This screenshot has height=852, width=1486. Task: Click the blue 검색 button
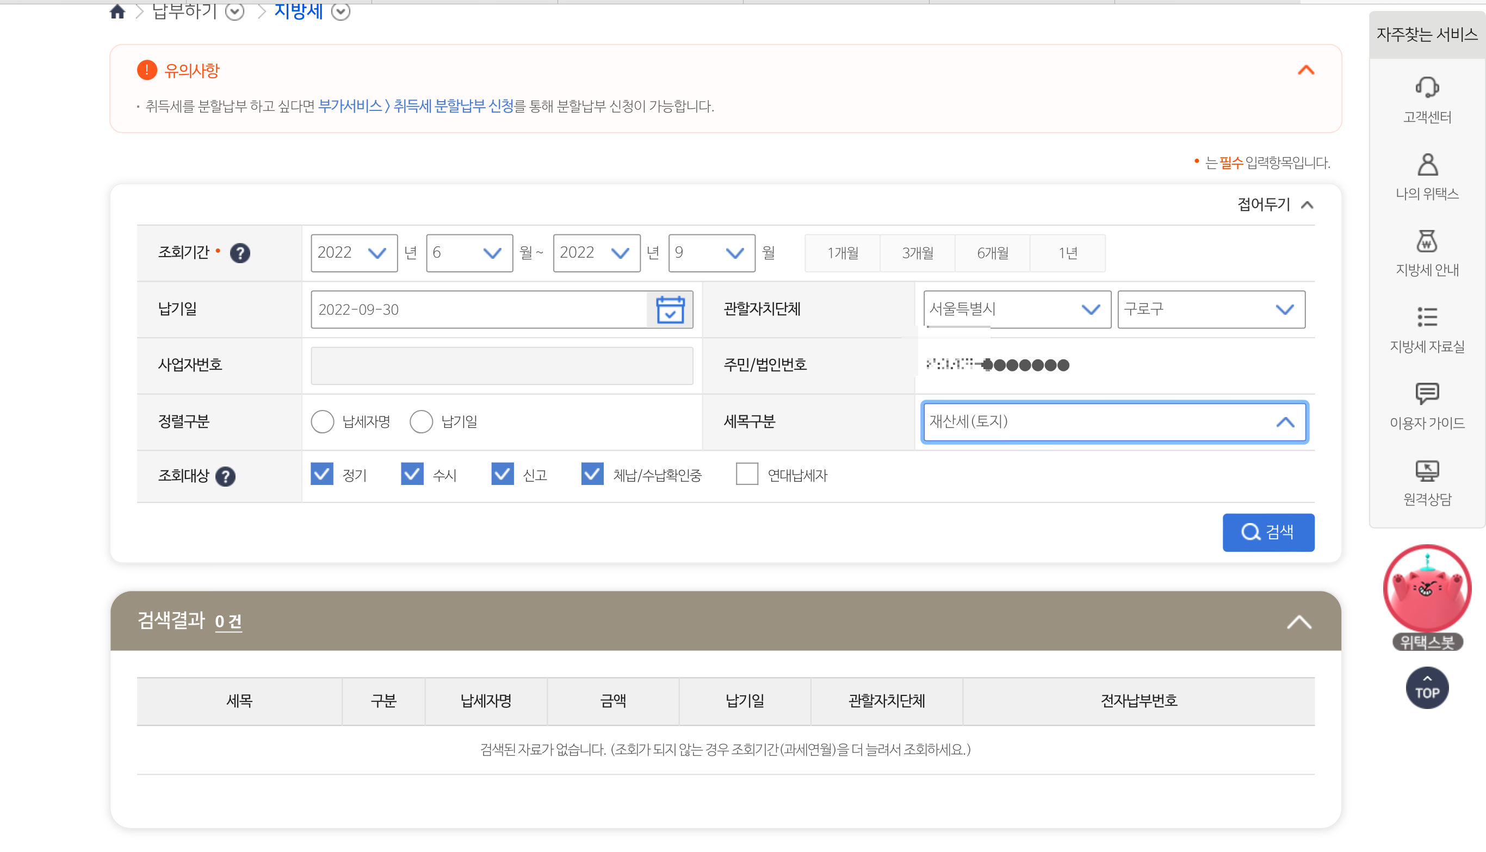pyautogui.click(x=1268, y=532)
